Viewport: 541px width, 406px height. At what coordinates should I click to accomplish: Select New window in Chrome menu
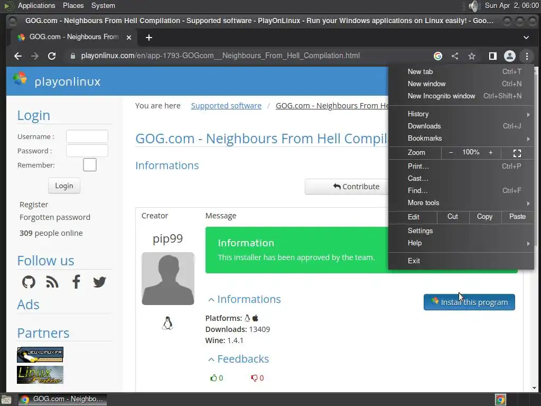[461, 84]
